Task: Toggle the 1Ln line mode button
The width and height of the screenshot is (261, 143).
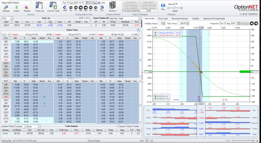Action: (247, 23)
